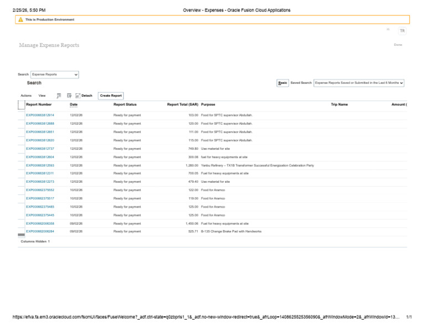
Task: Click the Columns Hidden 1 footer text
Action: (x=35, y=241)
